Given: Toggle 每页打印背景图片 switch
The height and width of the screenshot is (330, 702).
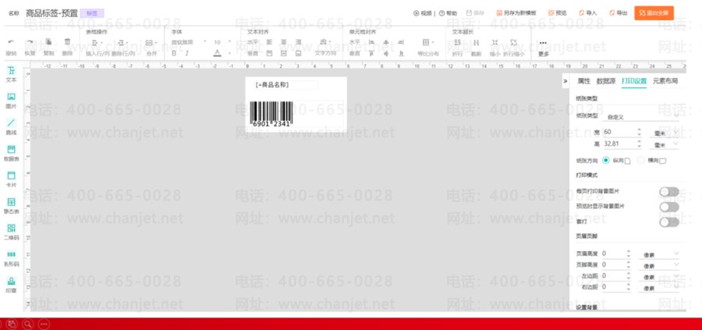Looking at the screenshot, I should 669,192.
